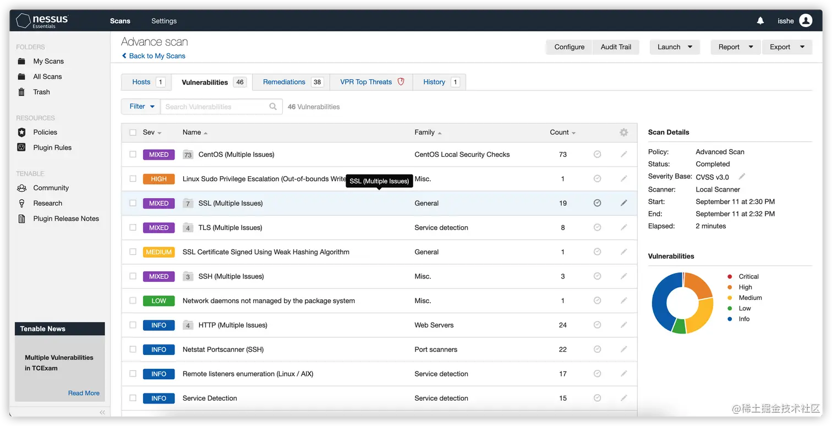
Task: Click the All Scans folder icon
Action: (x=21, y=77)
